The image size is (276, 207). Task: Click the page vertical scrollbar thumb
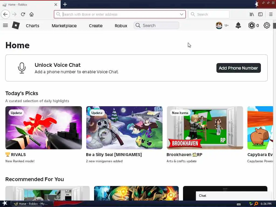click(274, 26)
